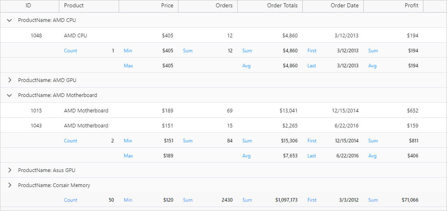The width and height of the screenshot is (447, 211).
Task: Expand the Asus GPU product group
Action: (x=10, y=170)
